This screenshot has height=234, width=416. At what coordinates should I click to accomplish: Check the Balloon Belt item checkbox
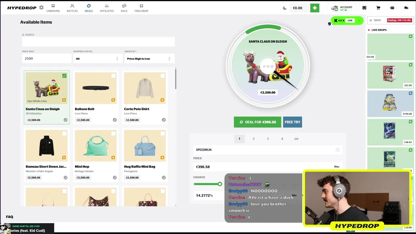click(113, 76)
